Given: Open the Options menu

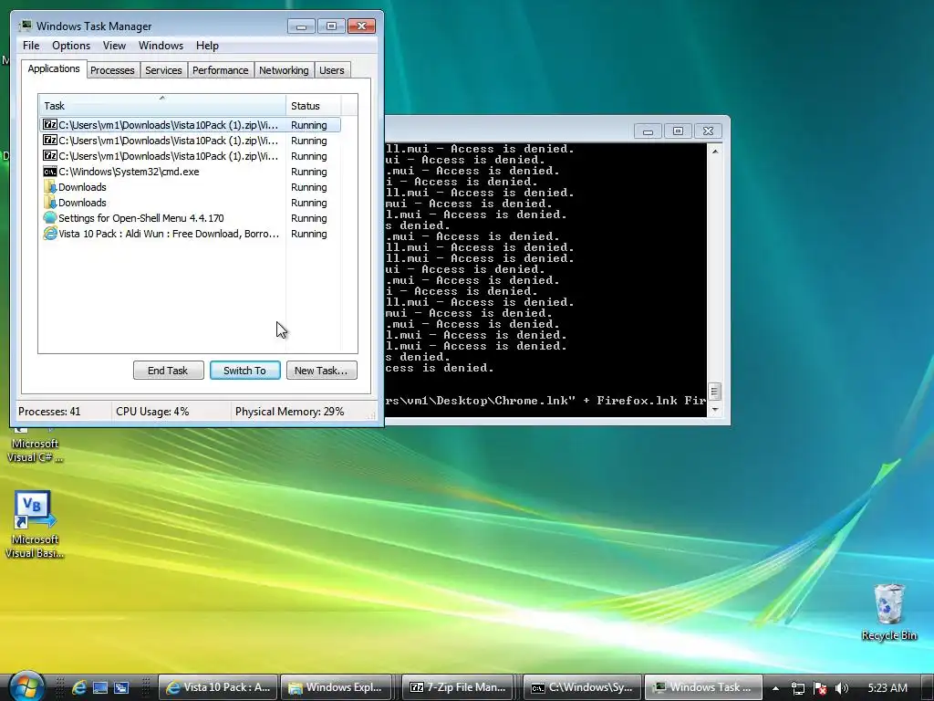Looking at the screenshot, I should click(71, 46).
